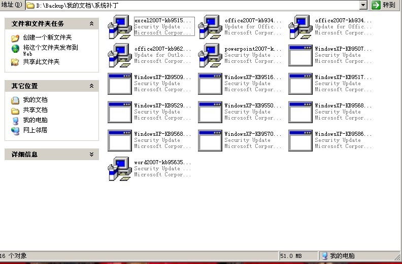Click the '16 个对象' status bar text
The width and height of the screenshot is (402, 264).
tap(13, 256)
